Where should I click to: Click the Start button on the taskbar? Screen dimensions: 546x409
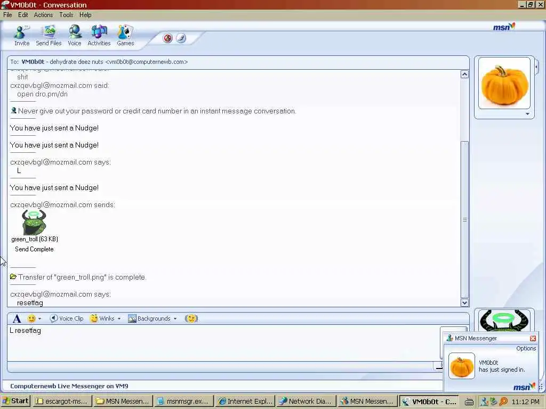click(15, 401)
